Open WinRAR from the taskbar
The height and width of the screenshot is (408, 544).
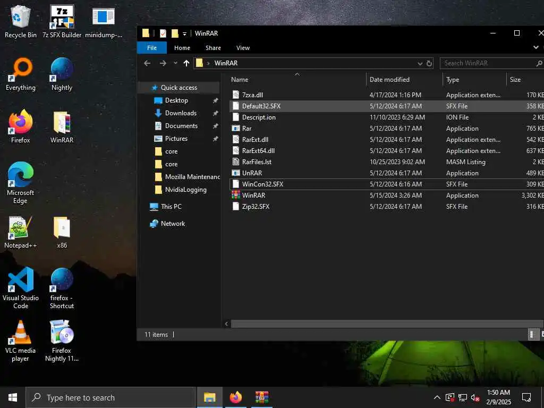pos(261,397)
